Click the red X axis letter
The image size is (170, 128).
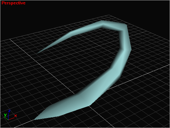[x=16, y=116]
